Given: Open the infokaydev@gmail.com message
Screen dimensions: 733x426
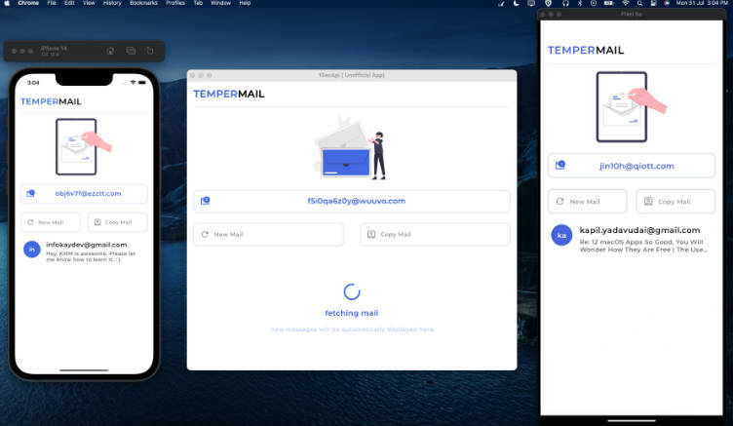Looking at the screenshot, I should click(84, 252).
